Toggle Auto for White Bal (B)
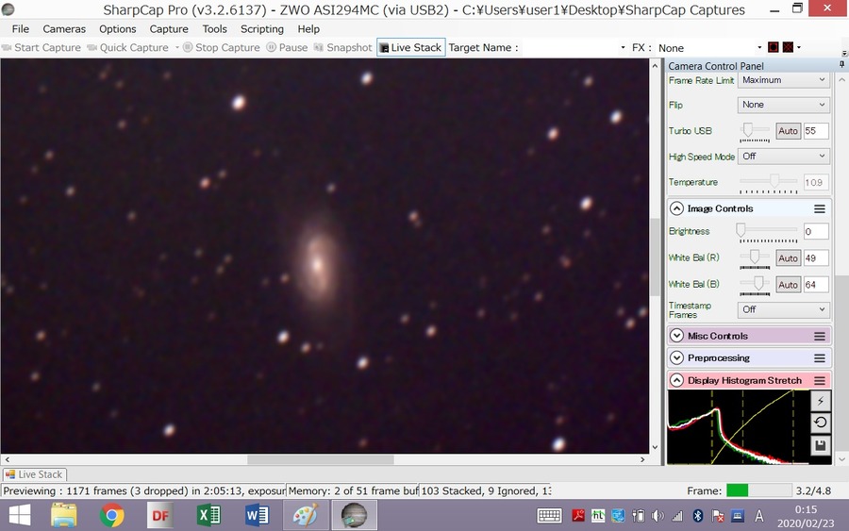The height and width of the screenshot is (531, 849). (x=788, y=285)
